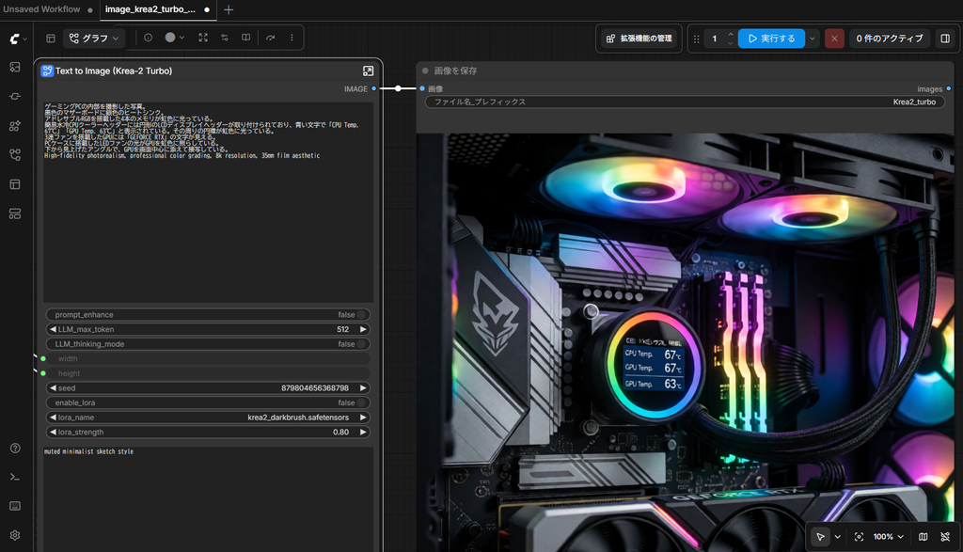Expand the run button options chevron
The image size is (963, 552).
click(813, 38)
